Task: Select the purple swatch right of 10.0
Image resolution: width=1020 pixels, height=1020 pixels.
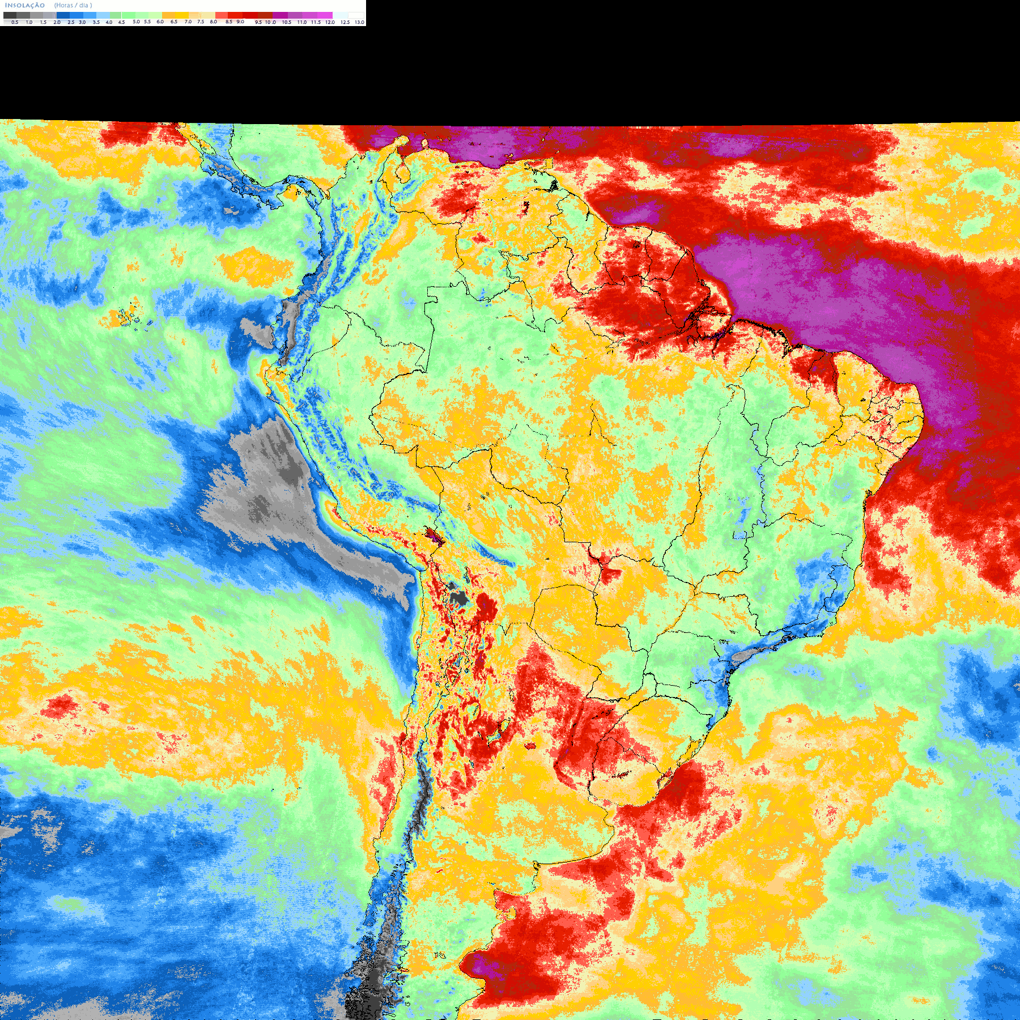Action: [280, 15]
